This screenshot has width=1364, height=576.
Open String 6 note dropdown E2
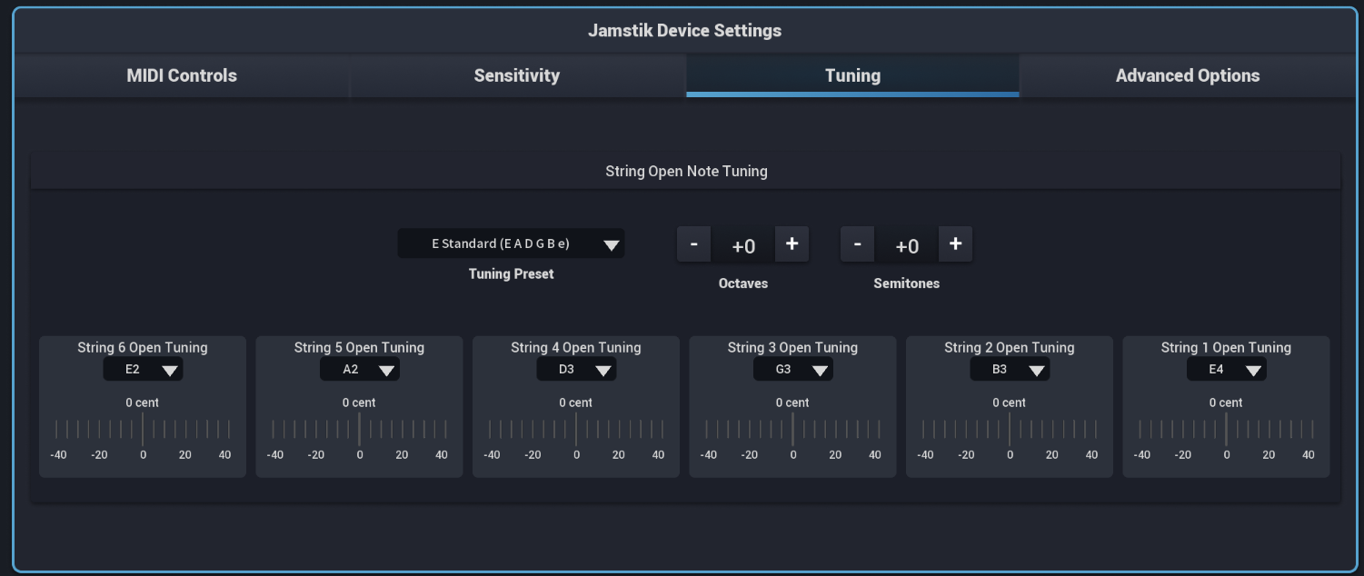(143, 369)
